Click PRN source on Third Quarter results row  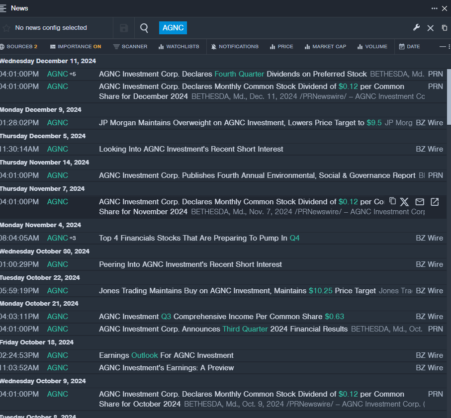coord(436,329)
